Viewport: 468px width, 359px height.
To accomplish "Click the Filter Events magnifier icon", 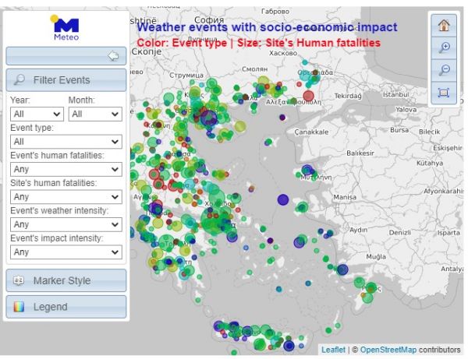I will (x=19, y=80).
